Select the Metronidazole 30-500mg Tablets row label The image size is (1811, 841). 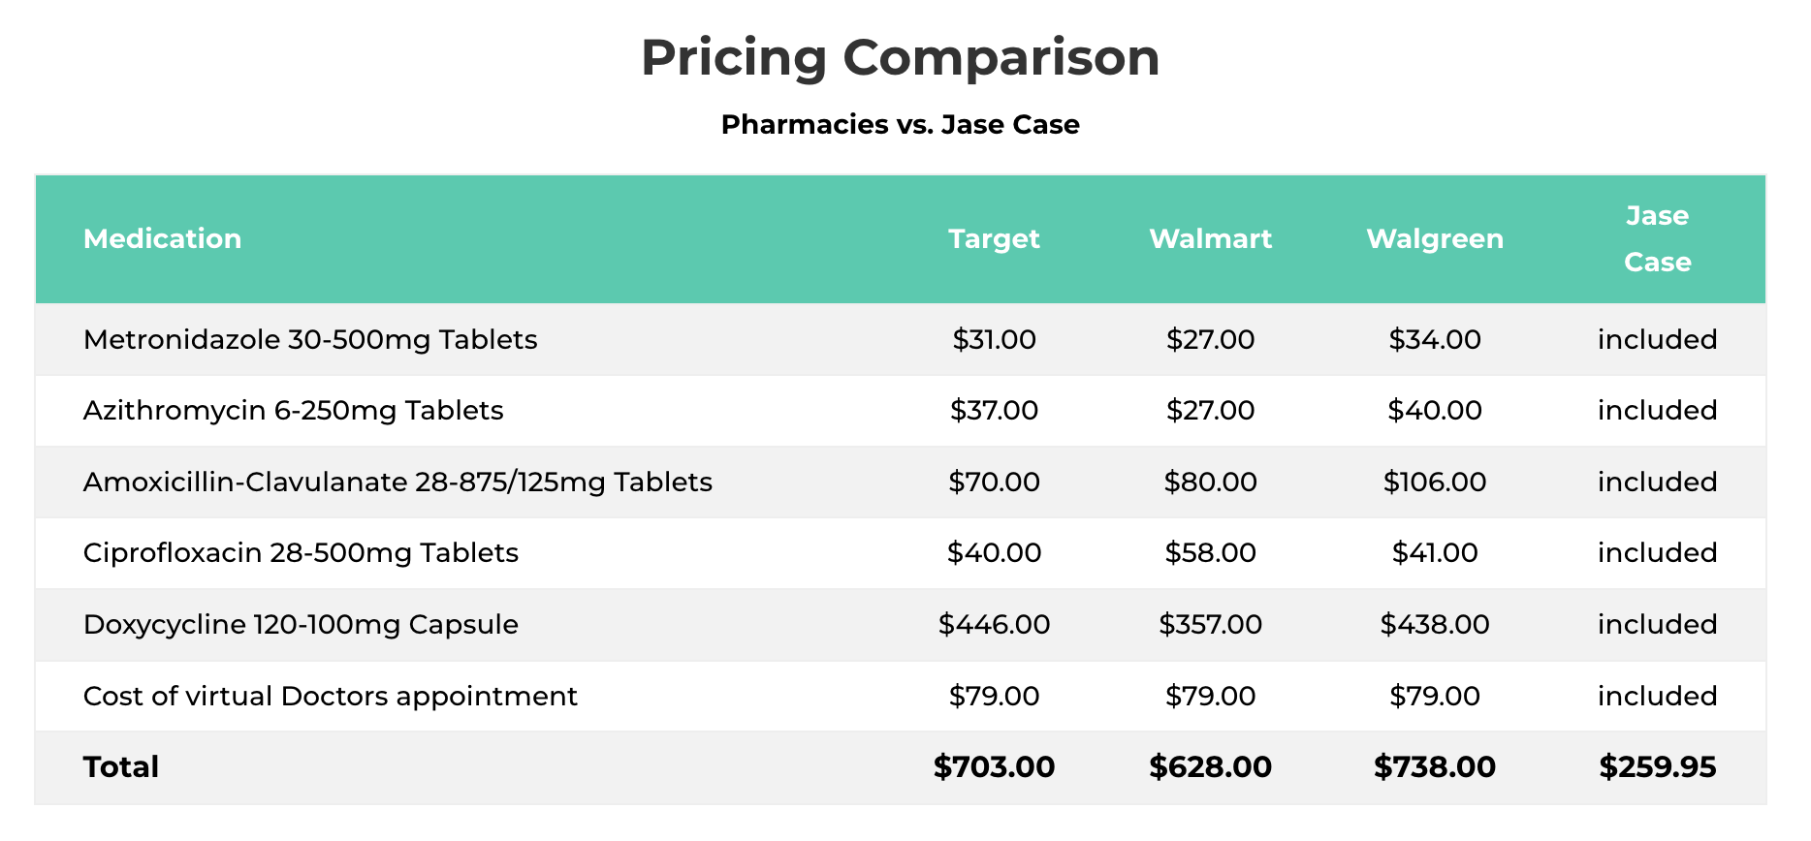[x=310, y=340]
